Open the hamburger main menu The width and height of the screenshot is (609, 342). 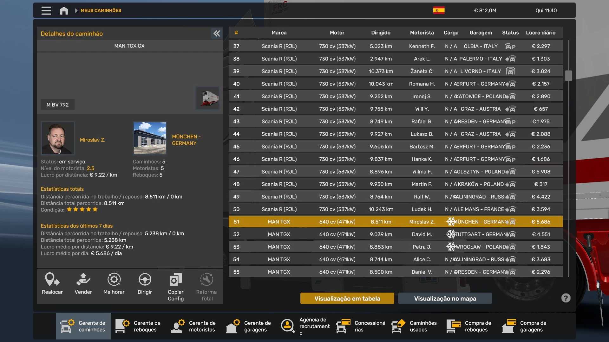[46, 10]
